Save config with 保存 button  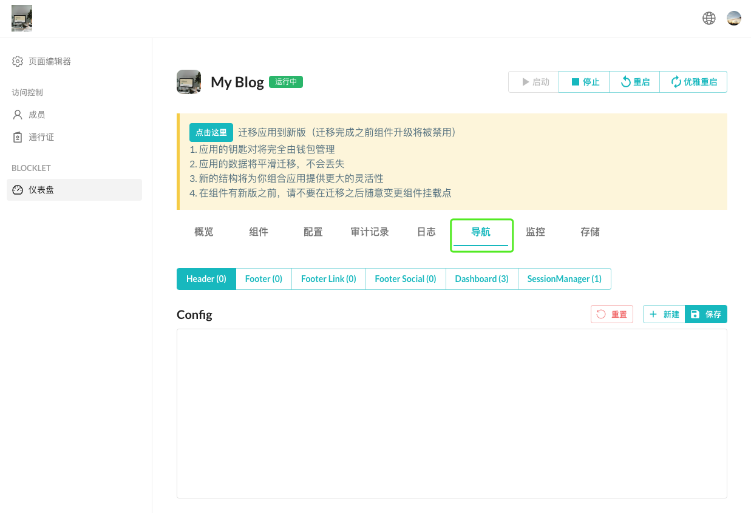click(706, 314)
